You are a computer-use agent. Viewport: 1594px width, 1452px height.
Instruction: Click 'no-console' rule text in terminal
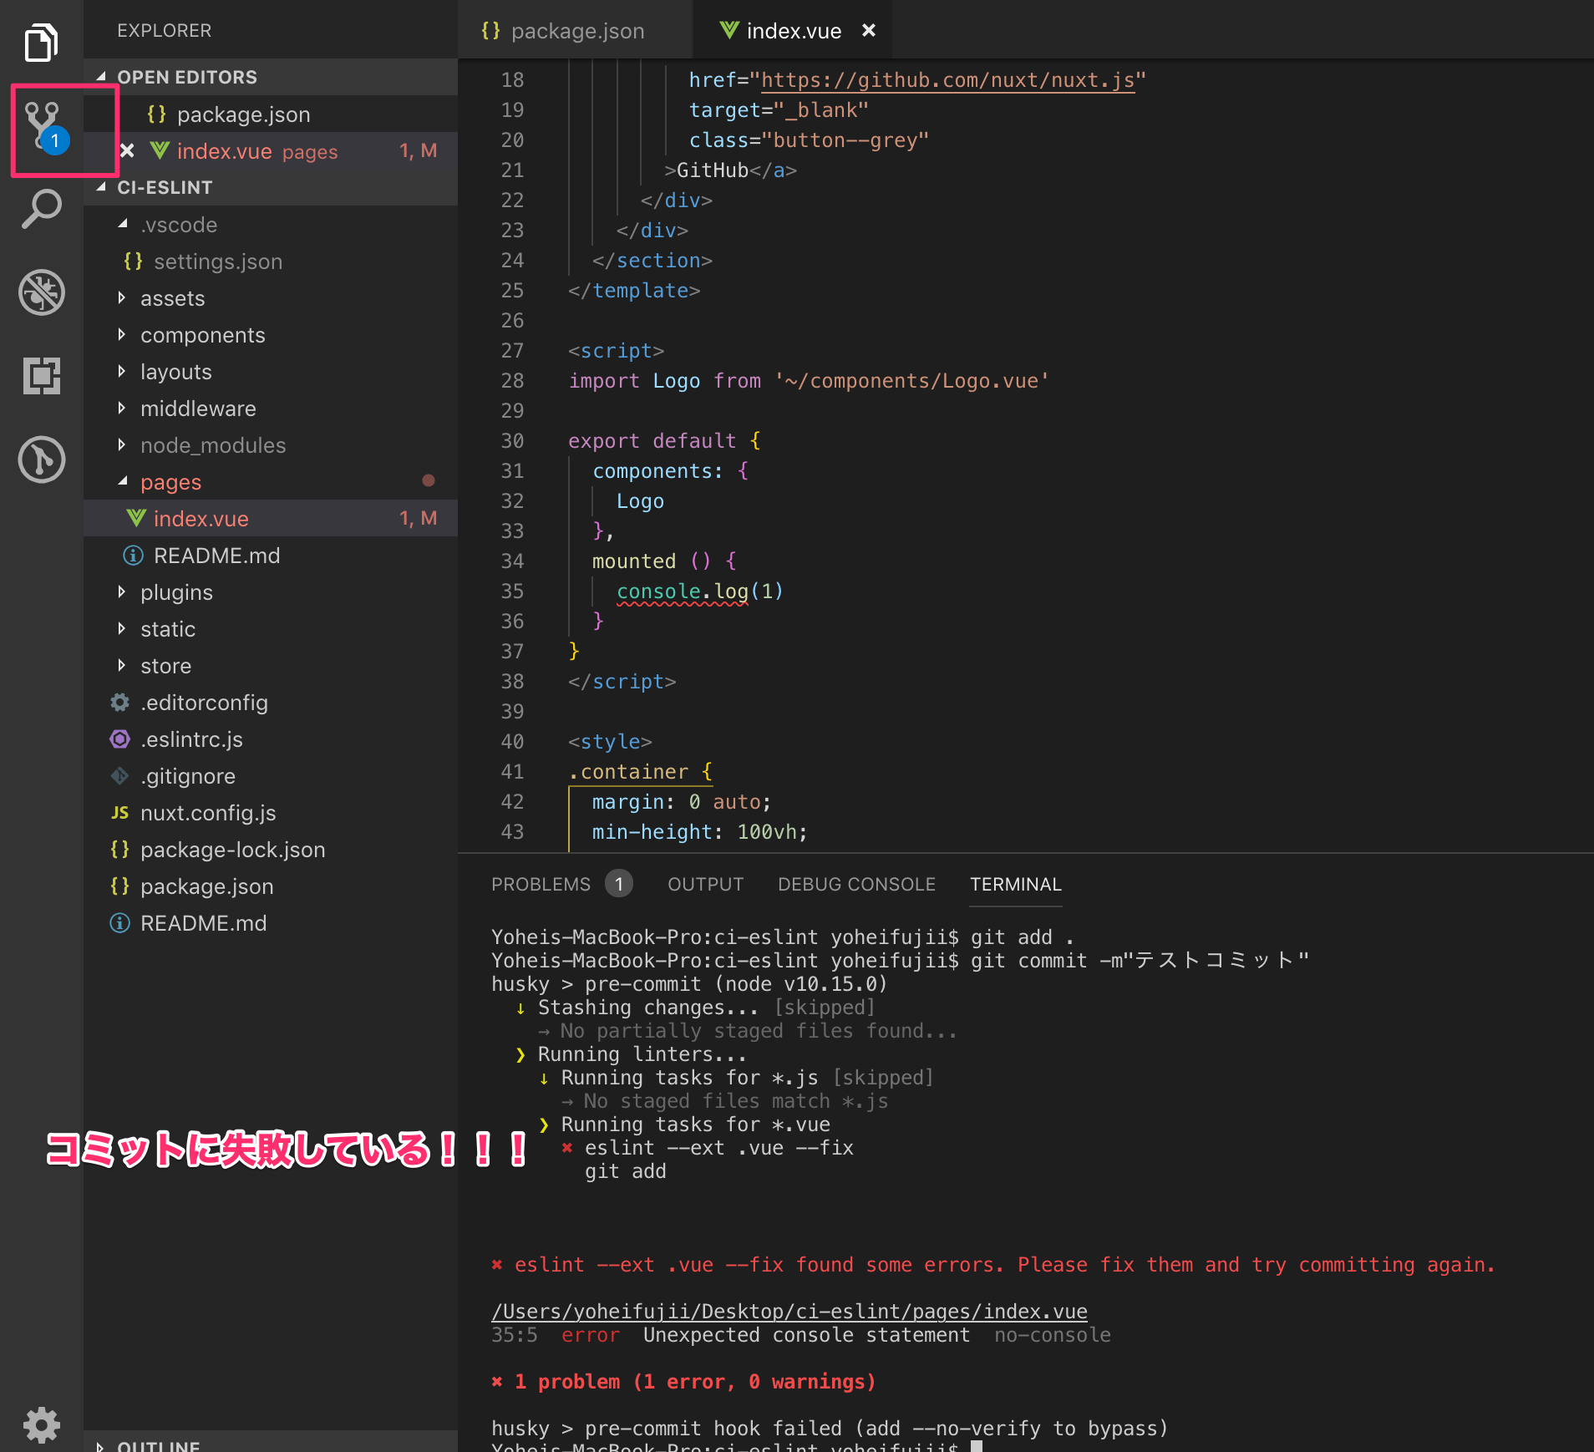[x=1053, y=1335]
